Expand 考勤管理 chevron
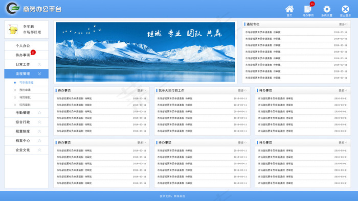The image size is (358, 201). (x=39, y=113)
